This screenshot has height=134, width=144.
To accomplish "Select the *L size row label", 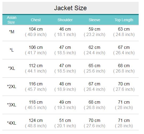I will 11,50.
